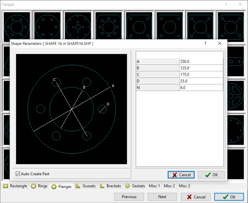Select the row label B in parameters table
Viewport: 248px width, 203px height.
click(x=157, y=68)
